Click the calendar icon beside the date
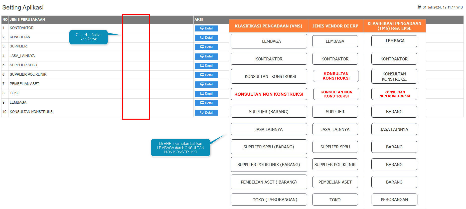Screen dimensions: 466x209 pyautogui.click(x=419, y=7)
